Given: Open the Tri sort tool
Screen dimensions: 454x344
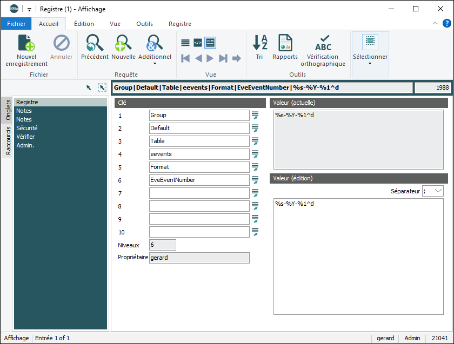Looking at the screenshot, I should (x=259, y=43).
